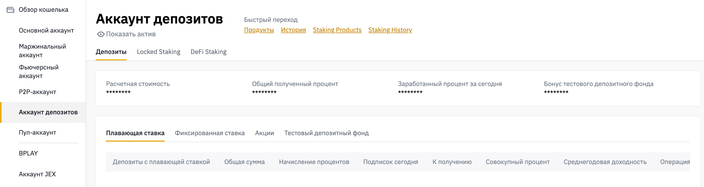Click Среднегодовая доходность column header
The width and height of the screenshot is (704, 187).
click(605, 162)
